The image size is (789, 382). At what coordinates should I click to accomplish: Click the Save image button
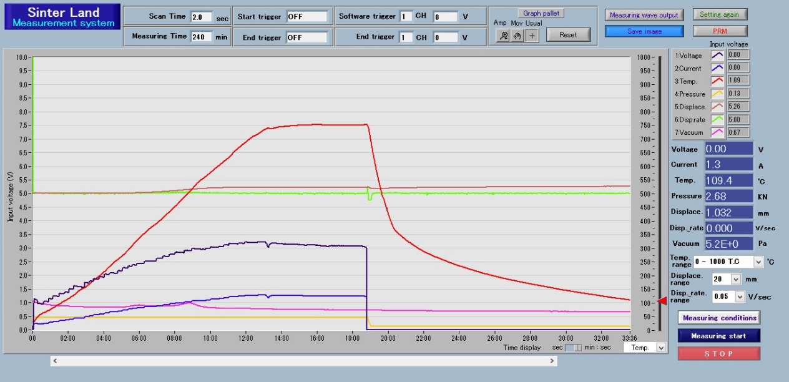(644, 31)
